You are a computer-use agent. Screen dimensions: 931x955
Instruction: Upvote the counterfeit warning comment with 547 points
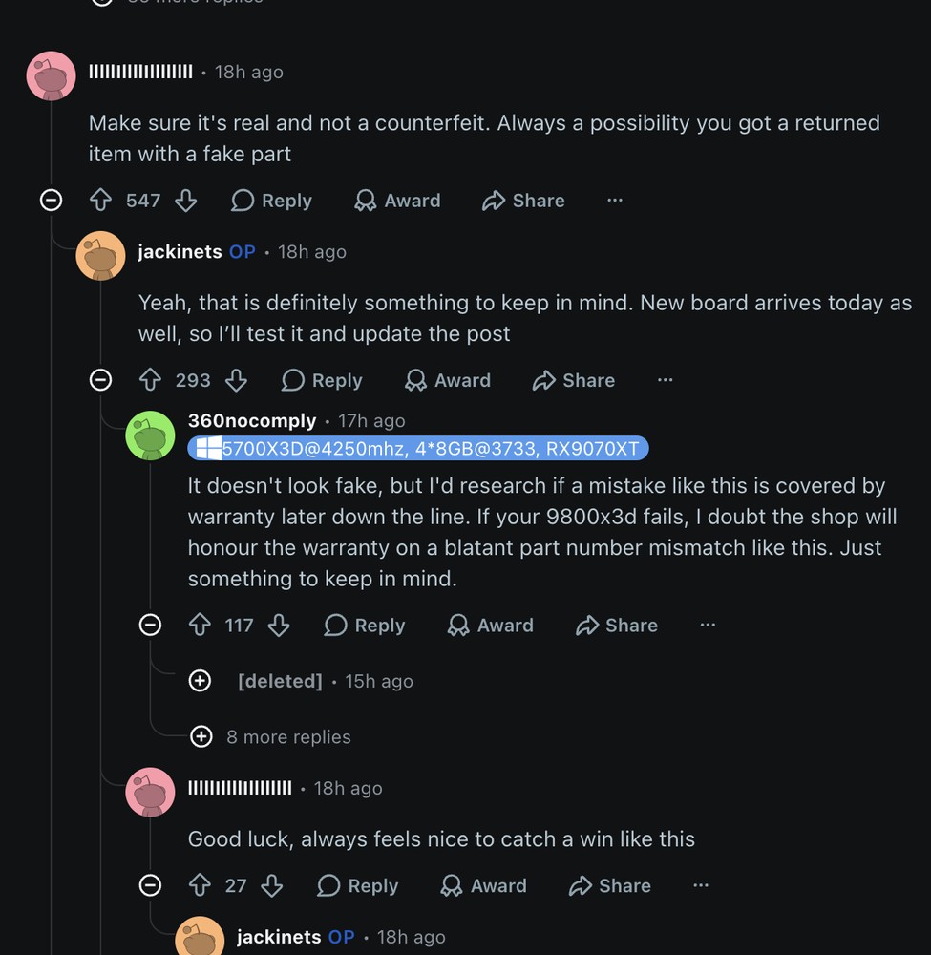pyautogui.click(x=100, y=201)
